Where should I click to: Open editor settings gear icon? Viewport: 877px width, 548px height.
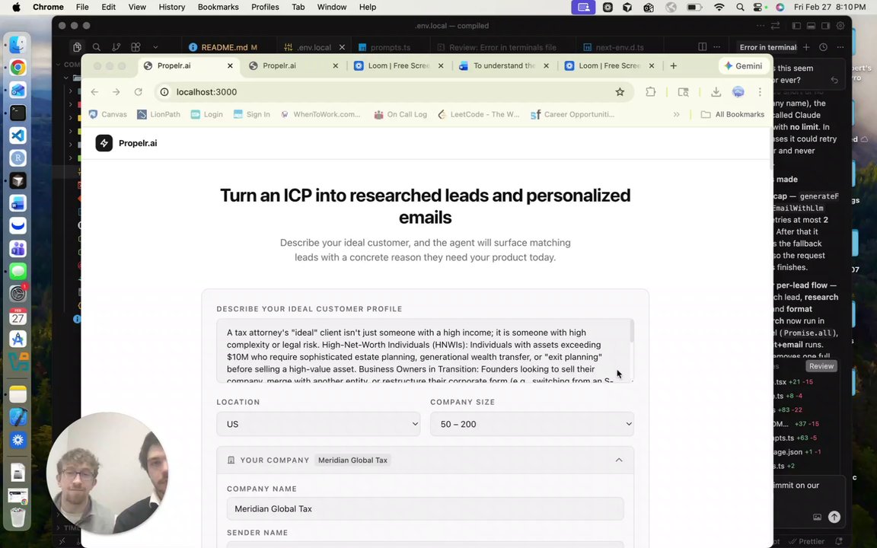(x=840, y=26)
